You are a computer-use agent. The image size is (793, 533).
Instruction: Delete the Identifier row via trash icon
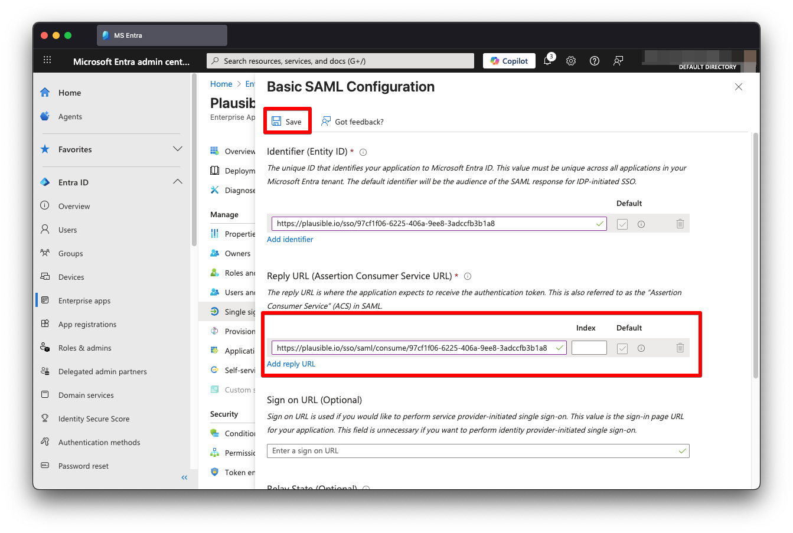coord(680,224)
